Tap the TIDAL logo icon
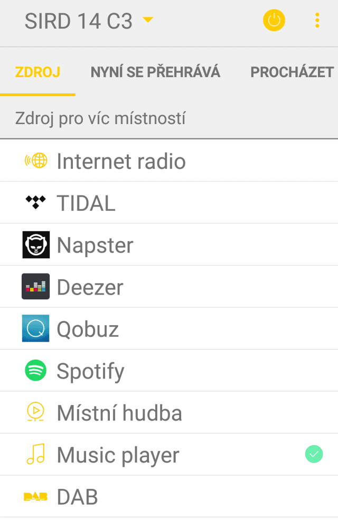The height and width of the screenshot is (528, 338). [36, 202]
